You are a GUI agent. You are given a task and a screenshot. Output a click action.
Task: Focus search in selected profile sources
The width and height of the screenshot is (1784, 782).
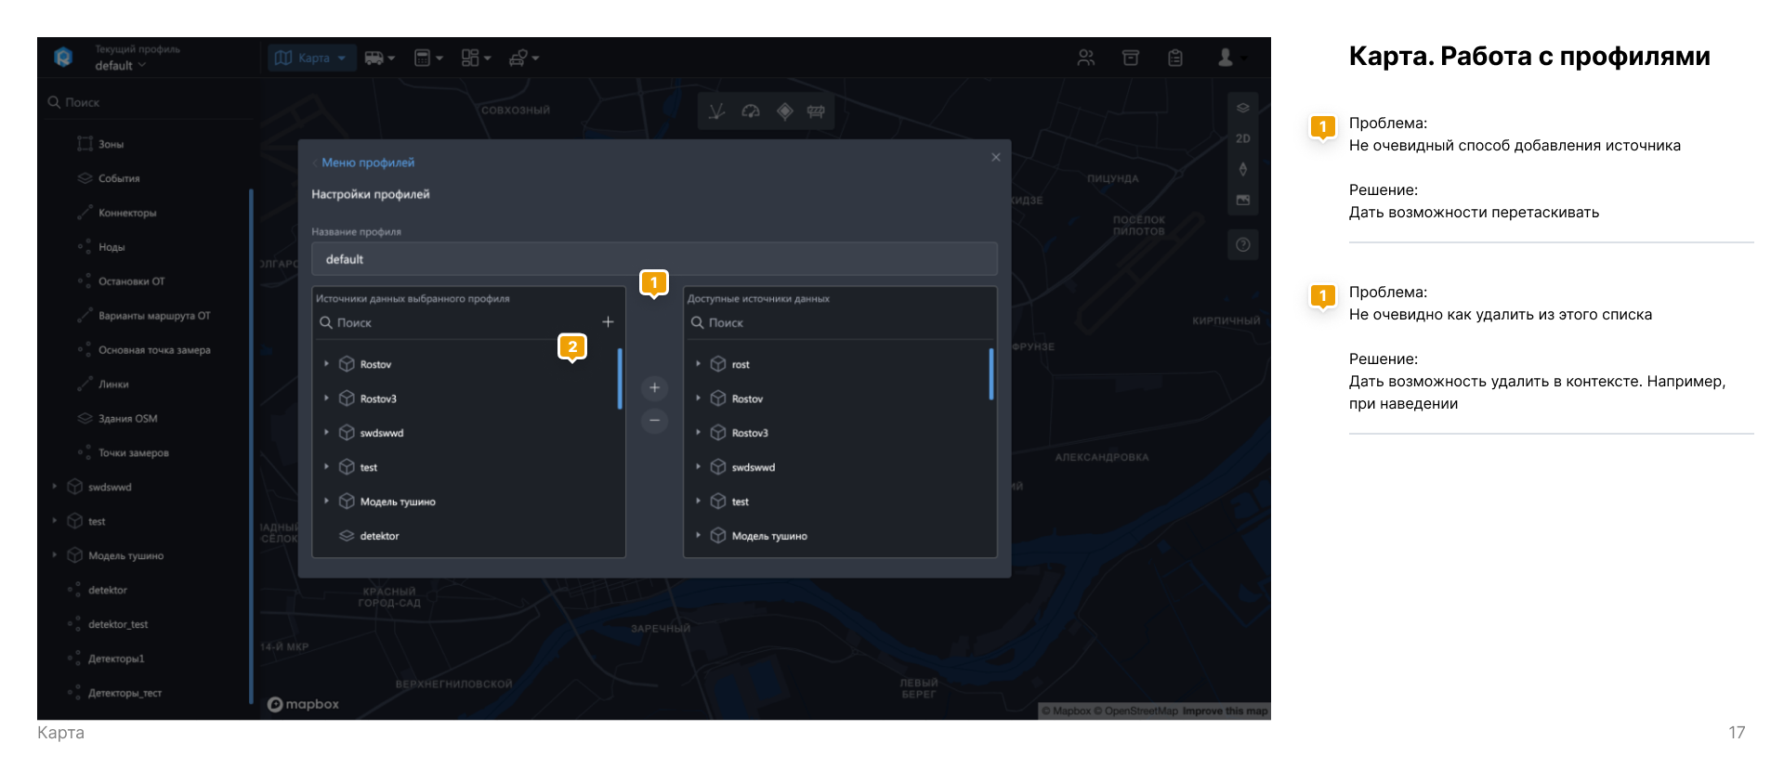pos(455,322)
